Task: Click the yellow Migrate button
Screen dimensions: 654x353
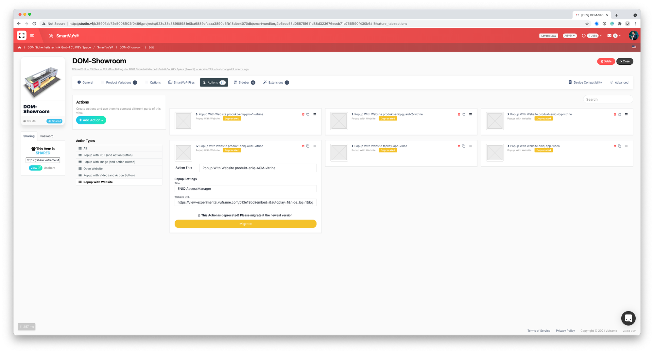Action: (245, 224)
